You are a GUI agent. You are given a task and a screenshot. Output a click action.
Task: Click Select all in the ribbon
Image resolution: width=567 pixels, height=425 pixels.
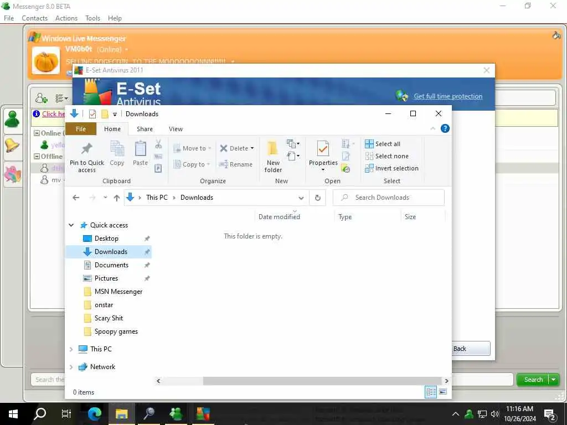click(x=383, y=144)
